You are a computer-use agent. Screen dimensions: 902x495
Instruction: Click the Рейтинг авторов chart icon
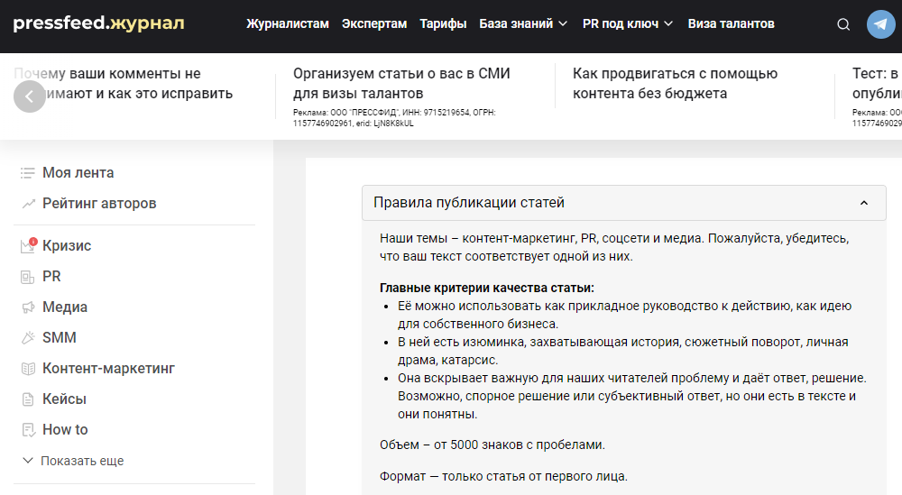(x=28, y=204)
